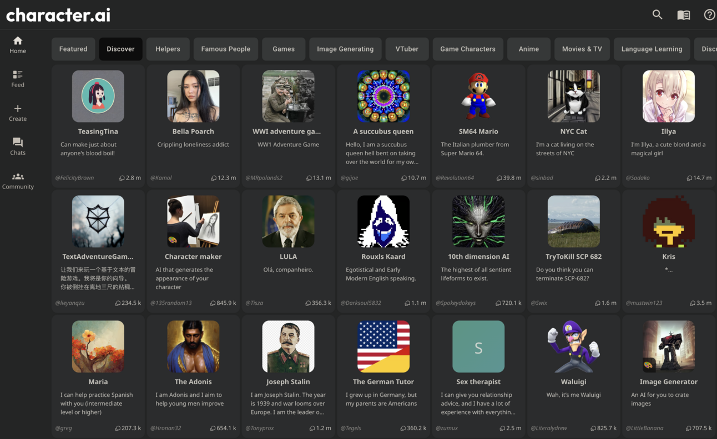Select the NYC Cat avatar thumbnail
The width and height of the screenshot is (717, 439).
tap(573, 96)
